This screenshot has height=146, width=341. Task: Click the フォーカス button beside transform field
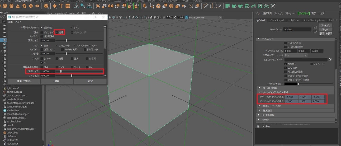[x=325, y=26]
